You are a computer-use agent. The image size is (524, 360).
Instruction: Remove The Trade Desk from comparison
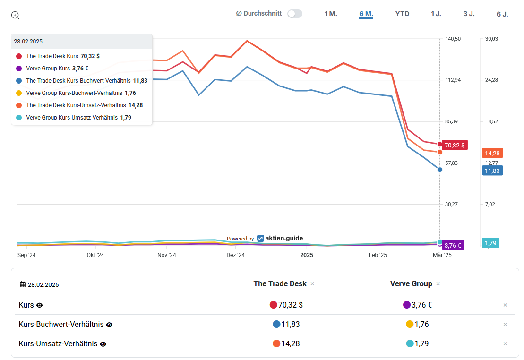(x=312, y=284)
